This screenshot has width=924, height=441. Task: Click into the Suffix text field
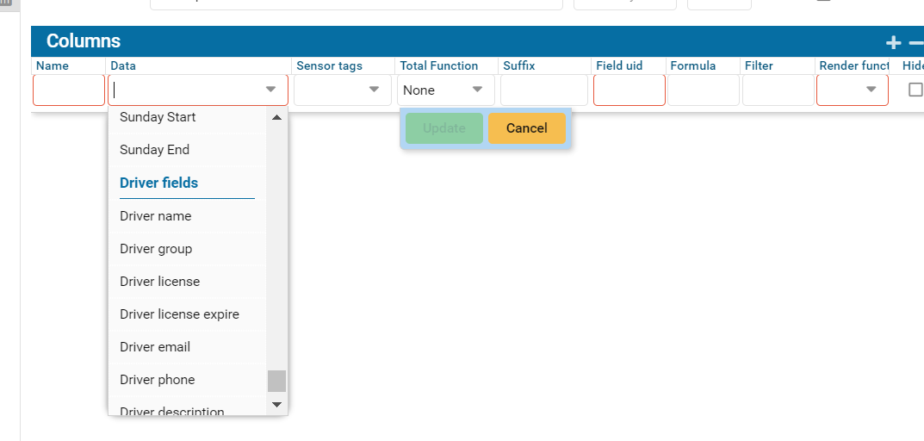coord(543,90)
